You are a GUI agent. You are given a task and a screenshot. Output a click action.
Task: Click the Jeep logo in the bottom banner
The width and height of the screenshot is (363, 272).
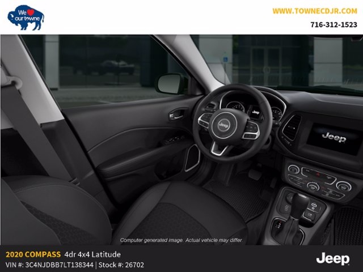333,258
